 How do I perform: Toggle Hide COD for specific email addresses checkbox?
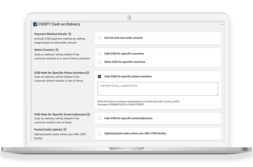tap(99, 118)
